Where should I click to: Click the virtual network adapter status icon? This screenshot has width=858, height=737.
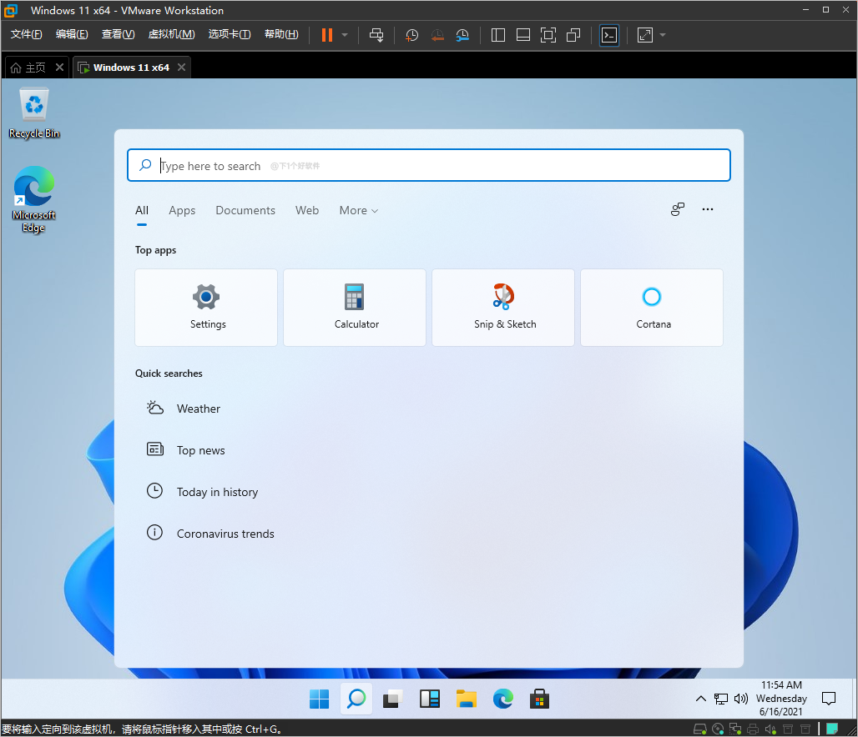[x=734, y=729]
